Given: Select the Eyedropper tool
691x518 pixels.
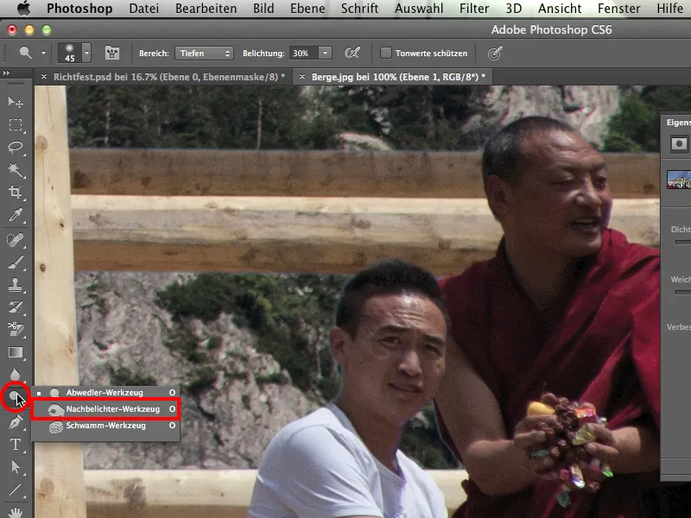Looking at the screenshot, I should (x=16, y=215).
